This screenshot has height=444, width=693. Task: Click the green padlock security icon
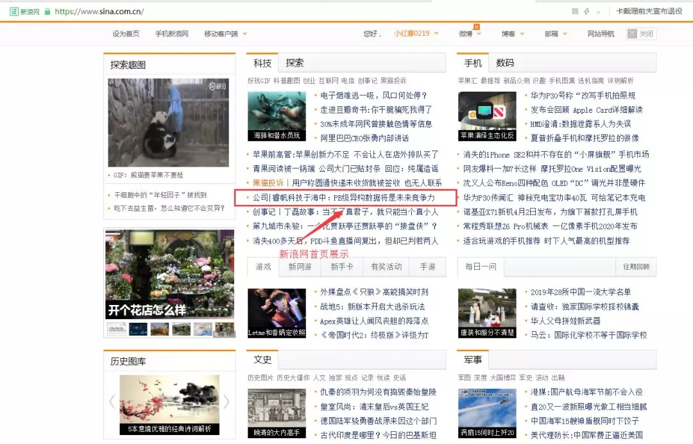[48, 12]
